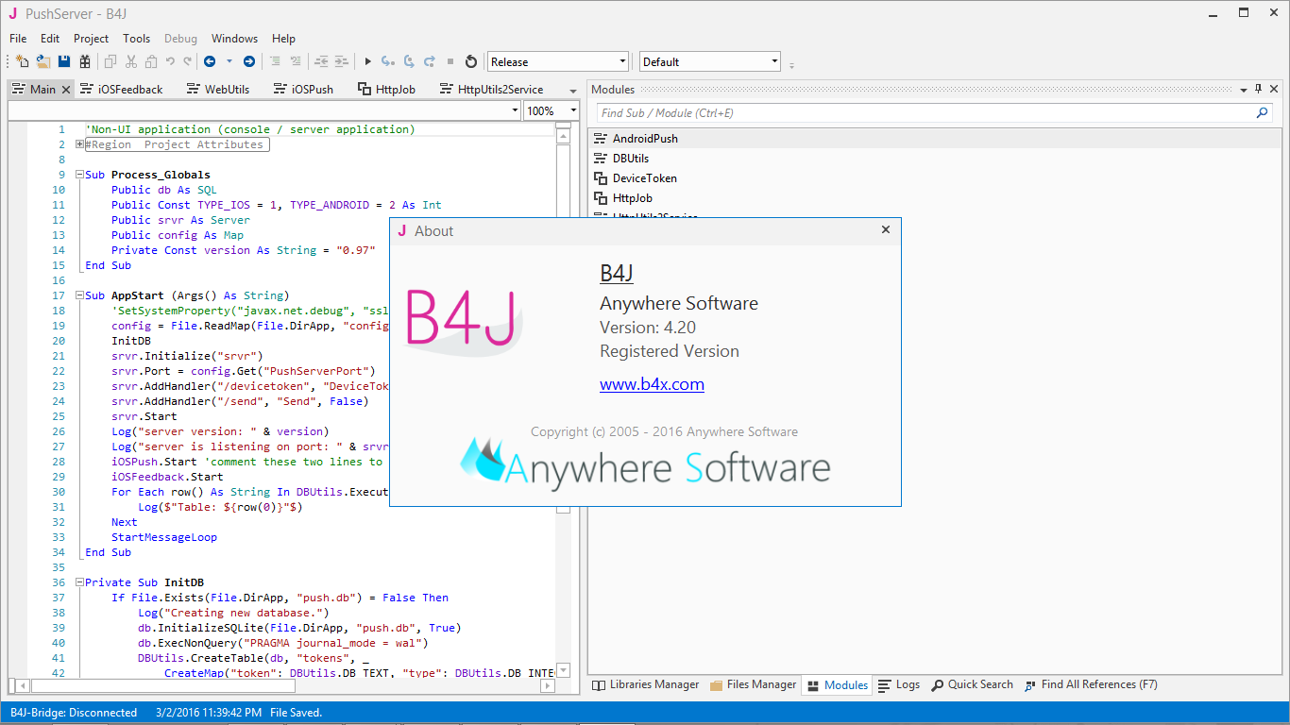Click the Paste toolbar icon
1290x725 pixels.
point(152,61)
